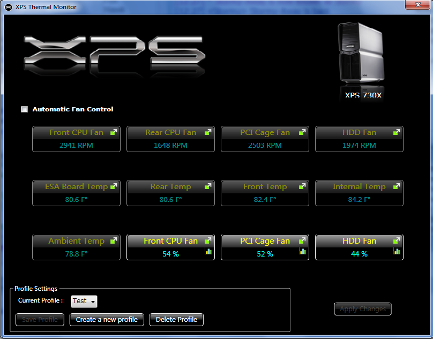
Task: Pop out the Rear CPU Fan tile
Action: click(x=208, y=132)
